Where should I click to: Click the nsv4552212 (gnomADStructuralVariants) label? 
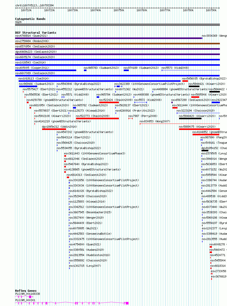coord(85,89)
